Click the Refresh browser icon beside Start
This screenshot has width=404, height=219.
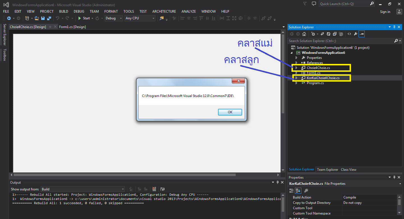coord(97,18)
